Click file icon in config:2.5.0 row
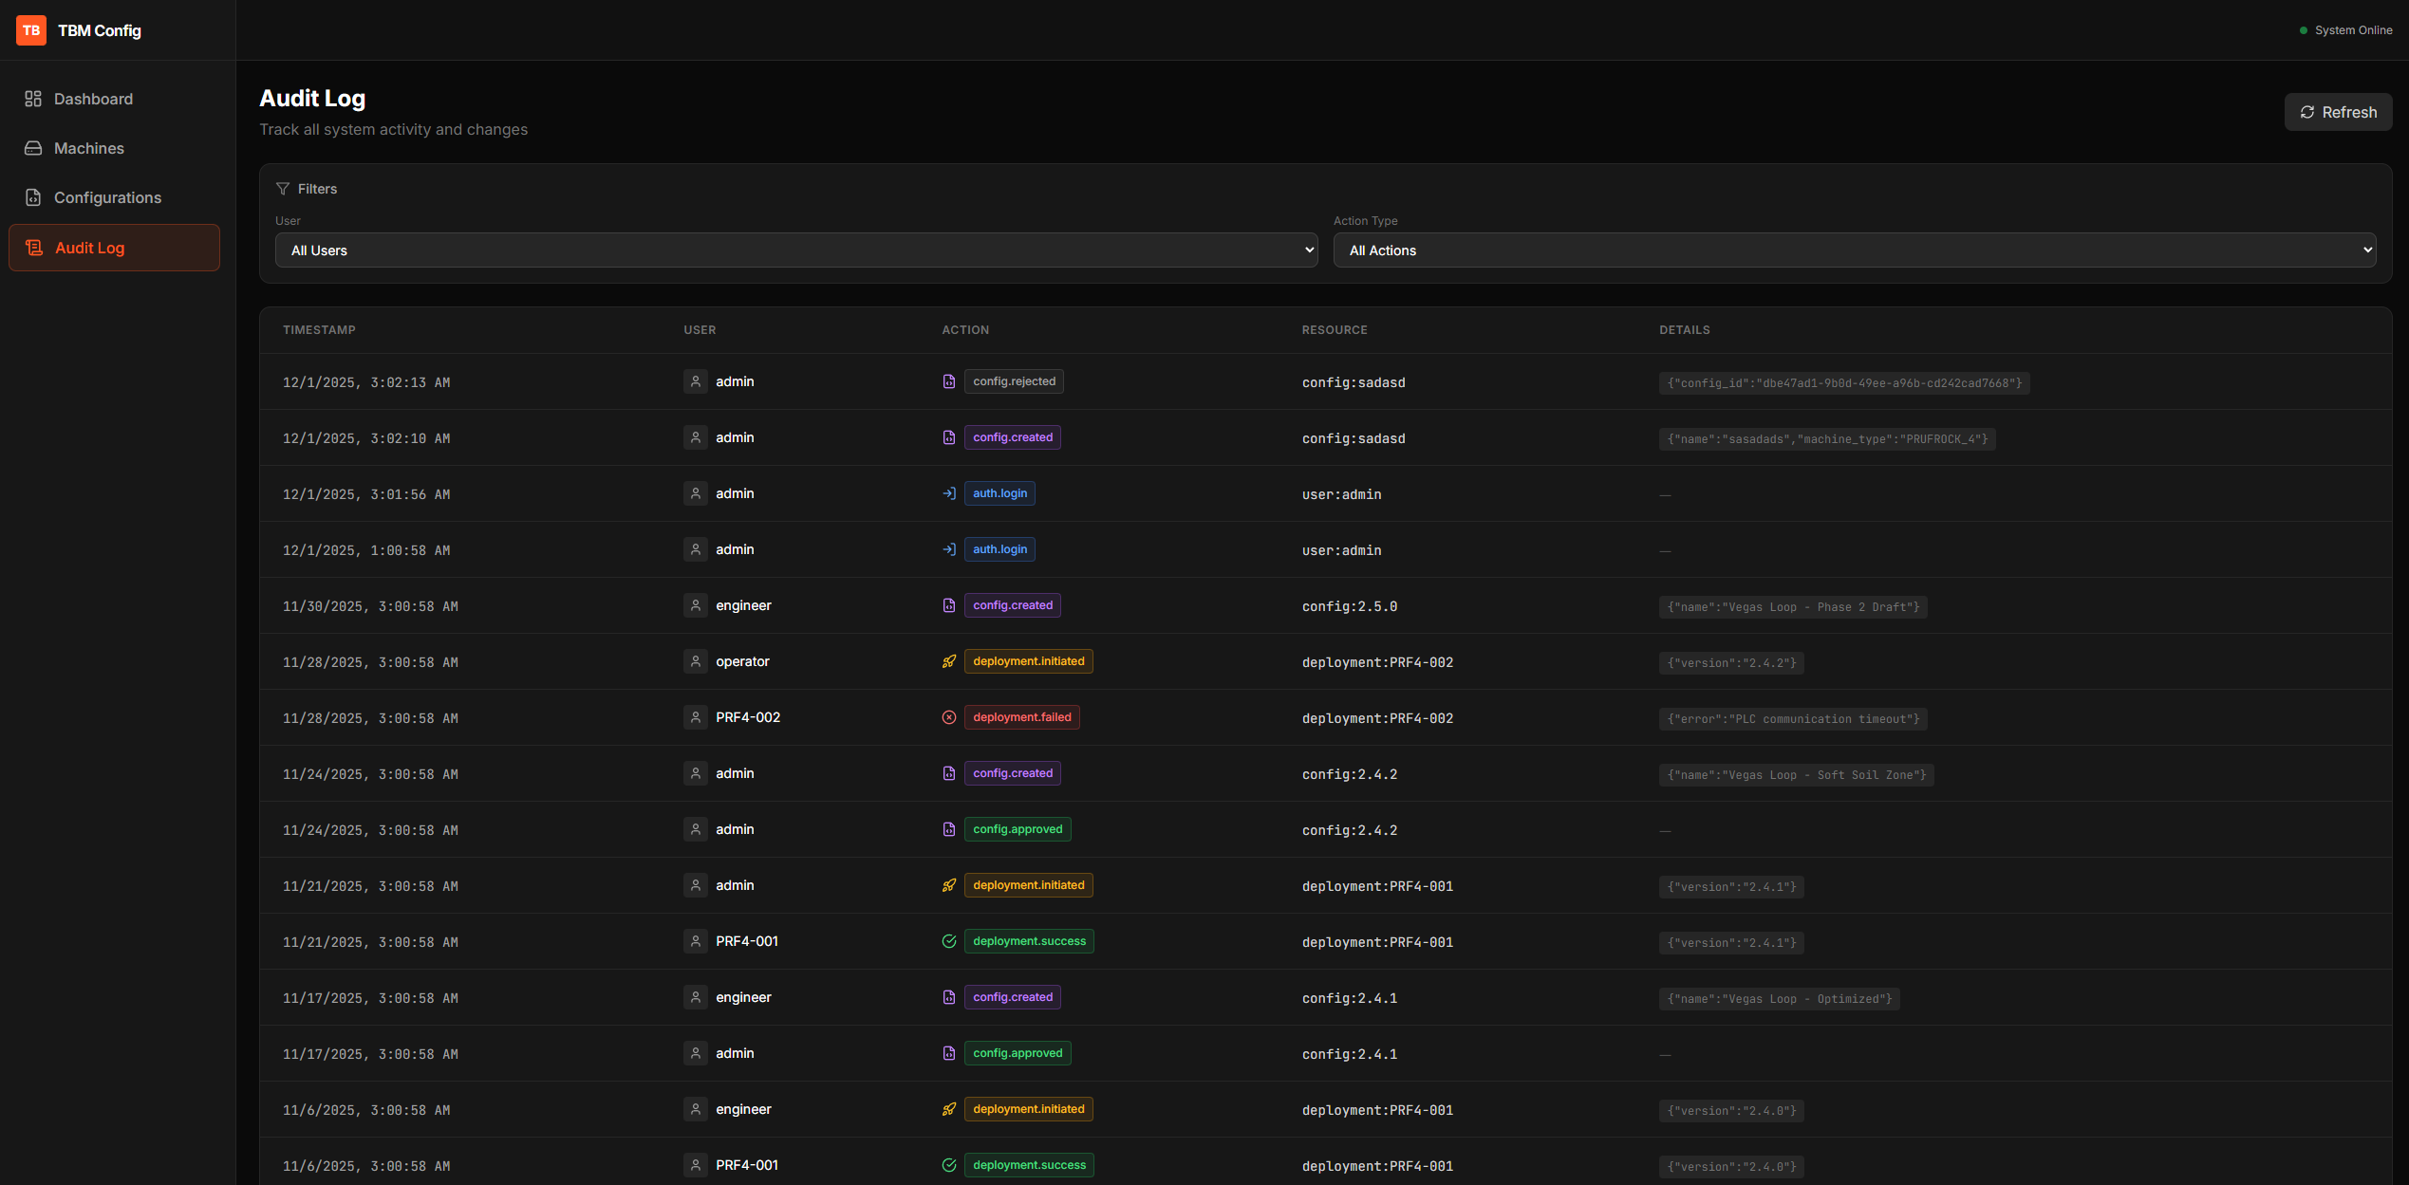Viewport: 2409px width, 1185px height. 949,605
